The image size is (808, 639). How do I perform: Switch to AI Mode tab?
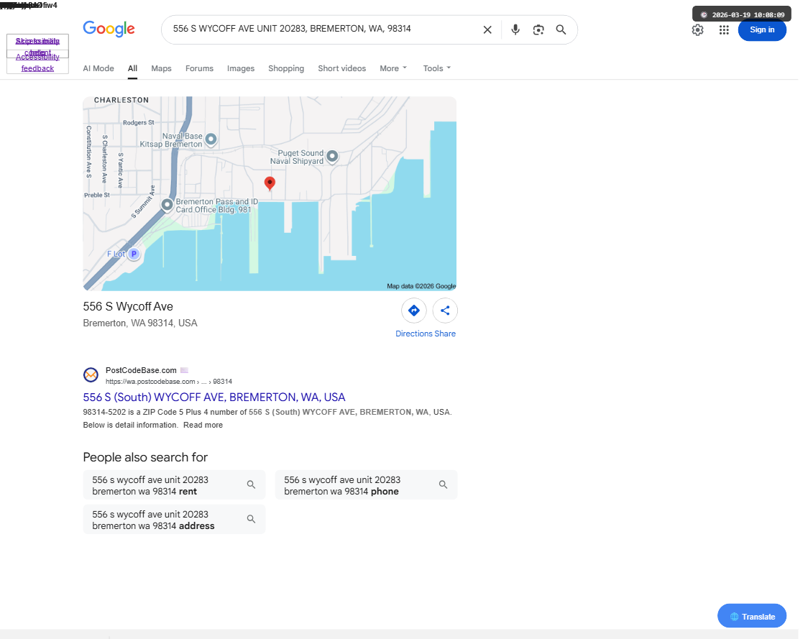tap(98, 68)
